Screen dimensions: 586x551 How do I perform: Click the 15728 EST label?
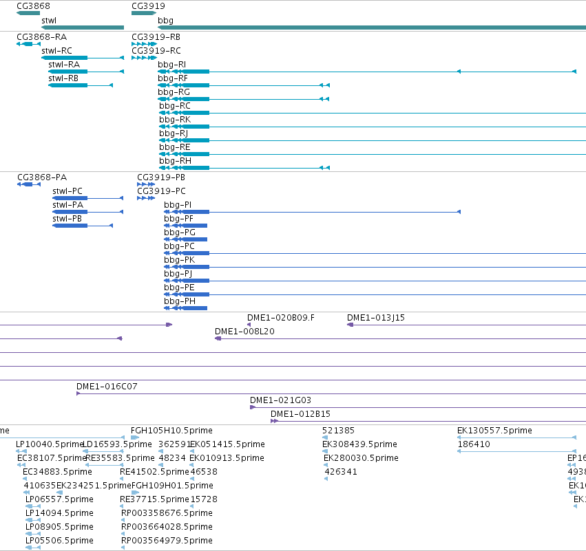(x=204, y=499)
